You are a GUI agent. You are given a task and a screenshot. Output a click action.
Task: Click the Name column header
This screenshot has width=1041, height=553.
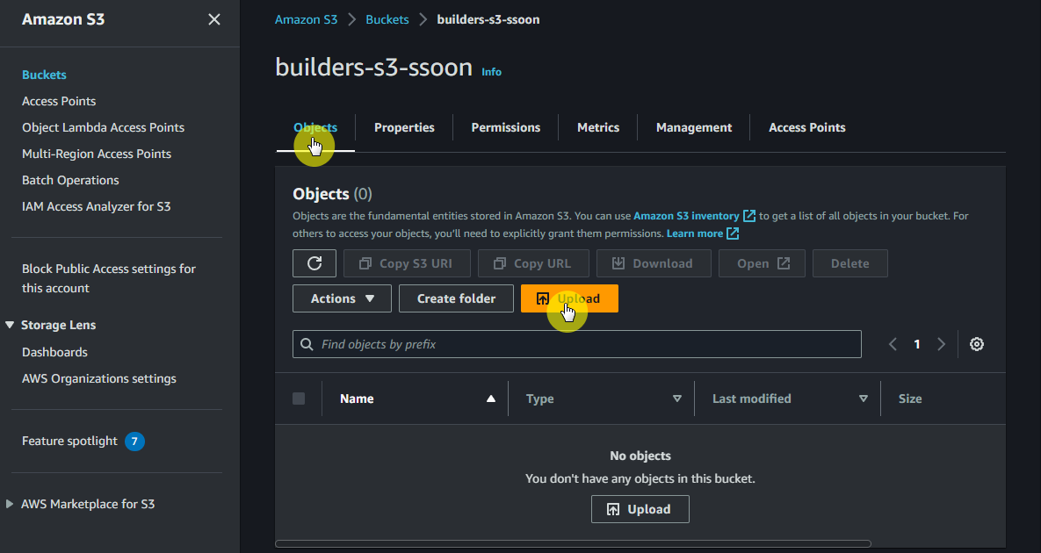pos(357,399)
